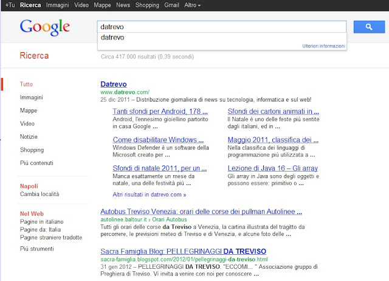389x281 pixels.
Task: Open sitelink Tanti sfondi per Android, 178
Action: [160, 111]
